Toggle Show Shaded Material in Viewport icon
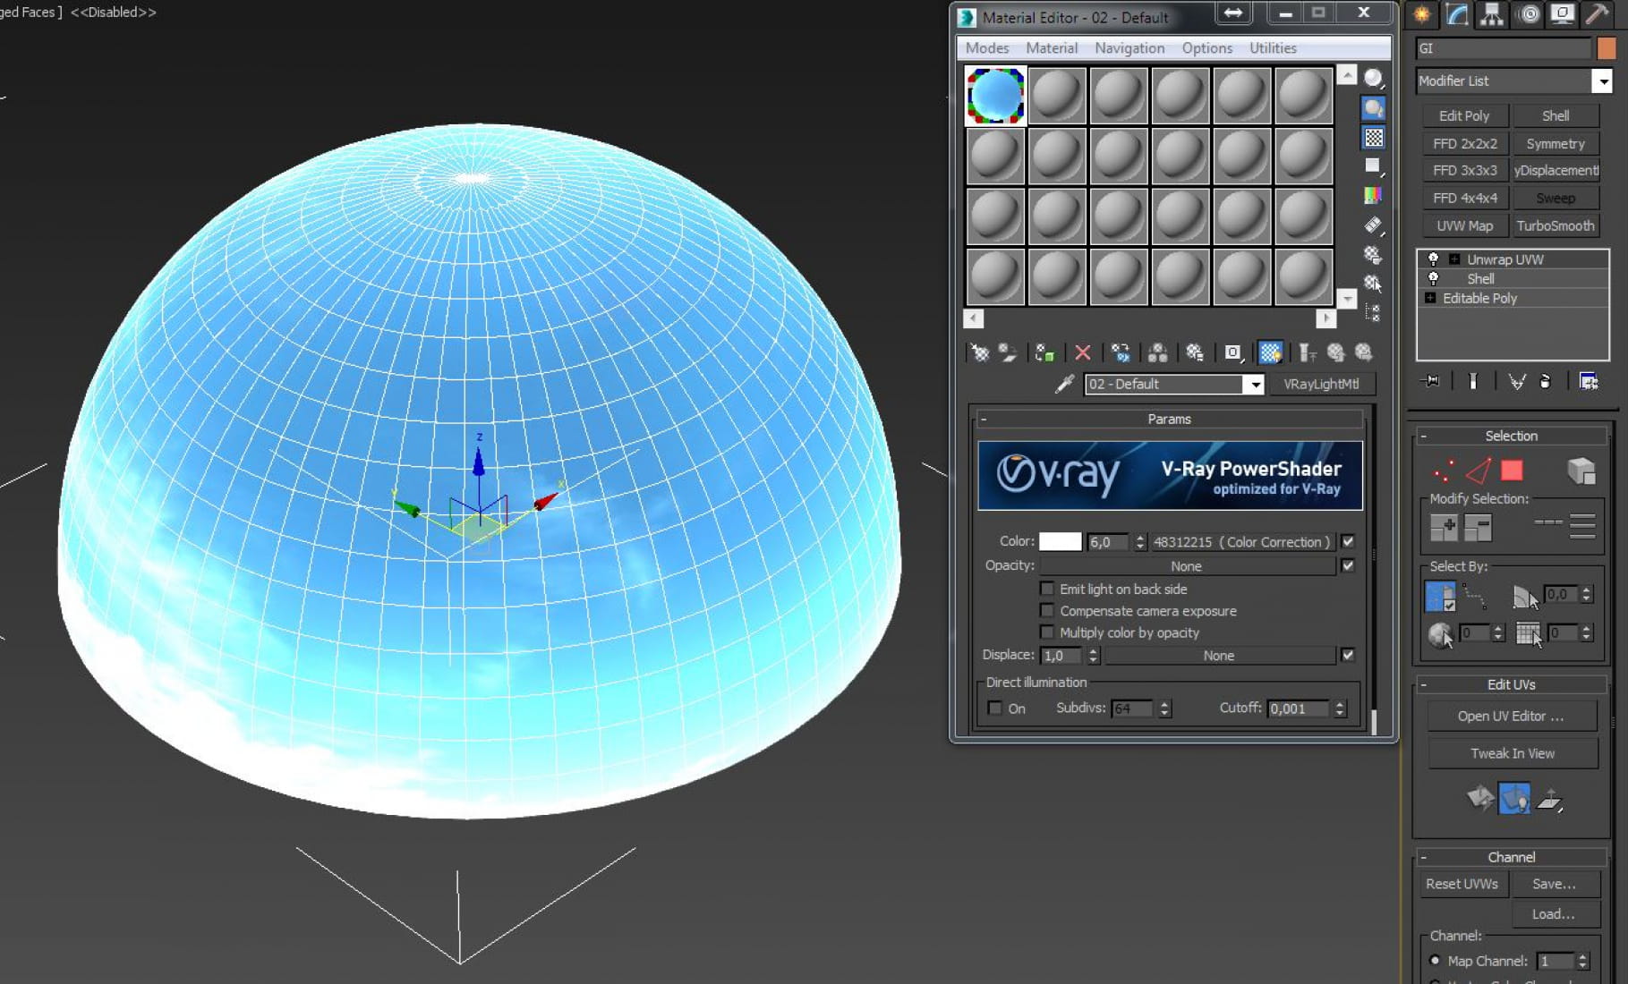 [x=1270, y=353]
